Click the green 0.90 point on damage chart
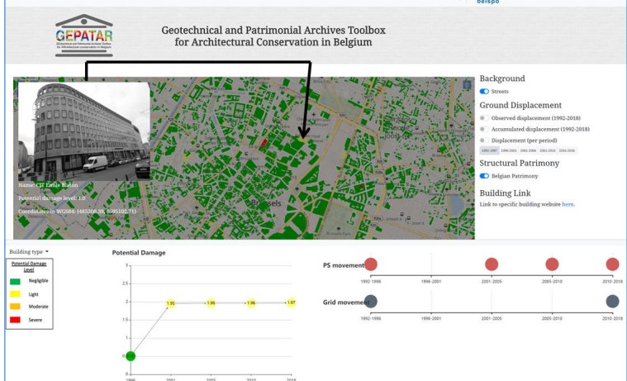 point(131,356)
